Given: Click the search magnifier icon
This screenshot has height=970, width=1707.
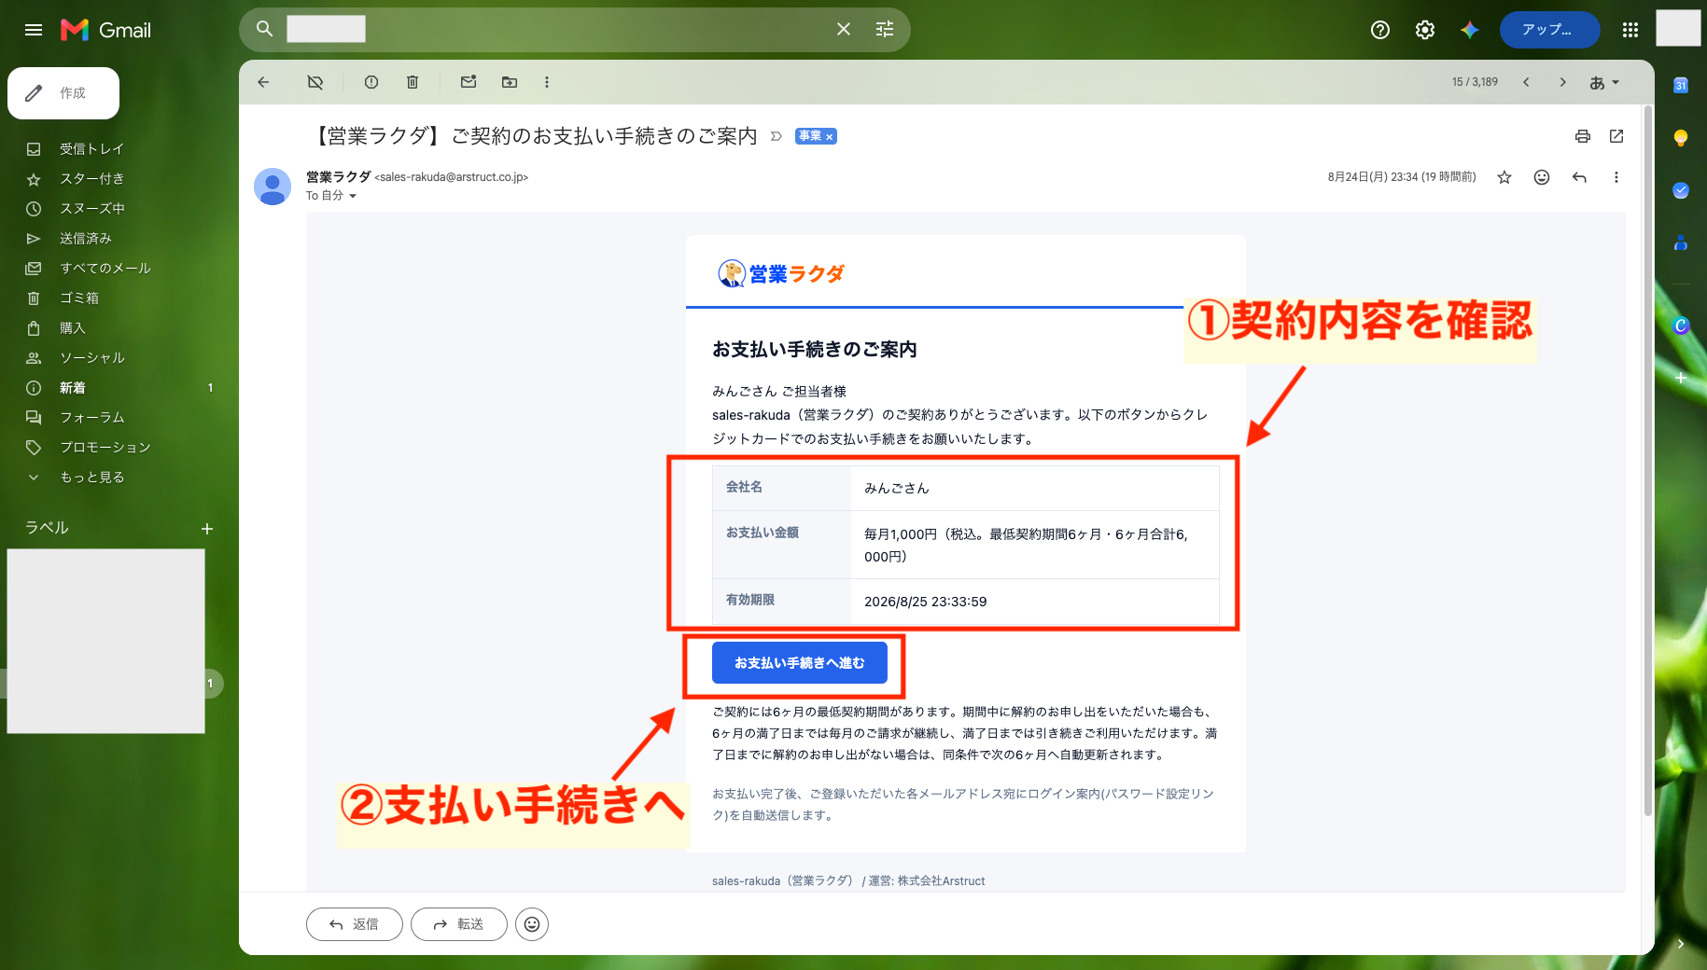Looking at the screenshot, I should point(265,29).
